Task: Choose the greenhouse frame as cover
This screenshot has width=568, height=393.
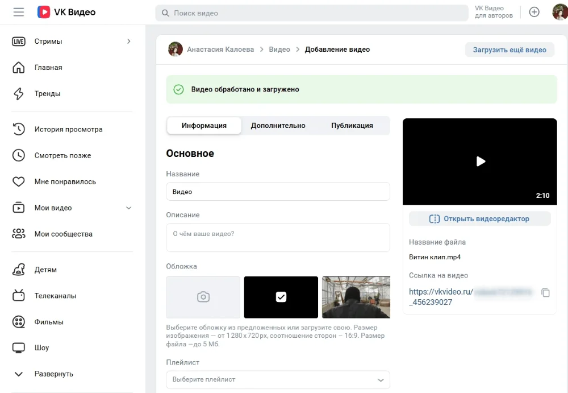Action: [x=356, y=297]
